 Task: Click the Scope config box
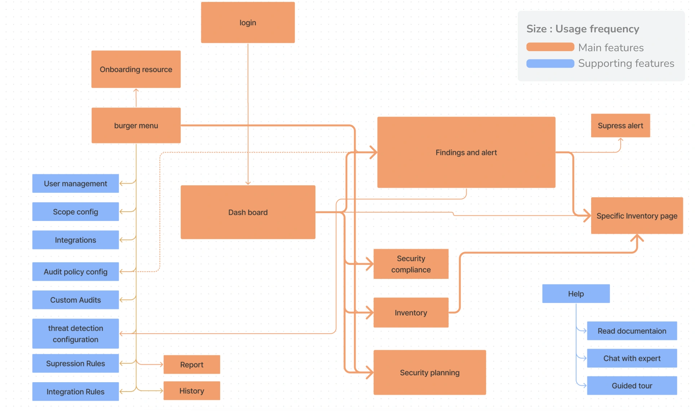click(75, 212)
